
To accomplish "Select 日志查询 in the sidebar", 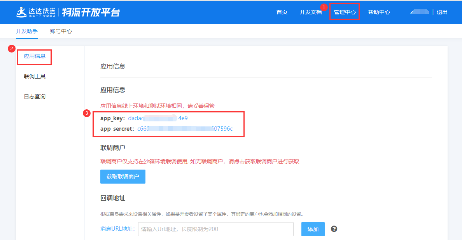I will 35,96.
